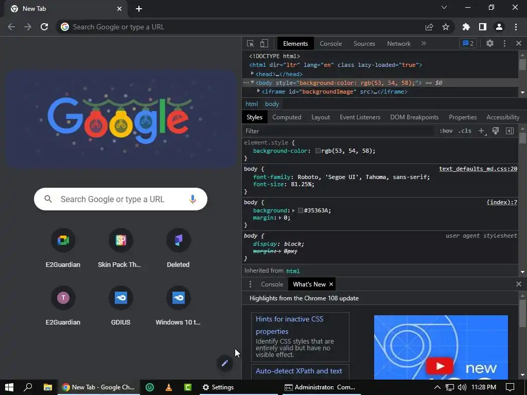Open the Accessibility tab
527x395 pixels.
(x=502, y=117)
